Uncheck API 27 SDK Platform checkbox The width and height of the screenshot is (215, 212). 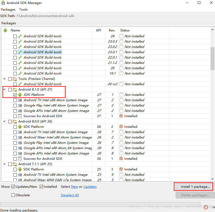[x=15, y=95]
